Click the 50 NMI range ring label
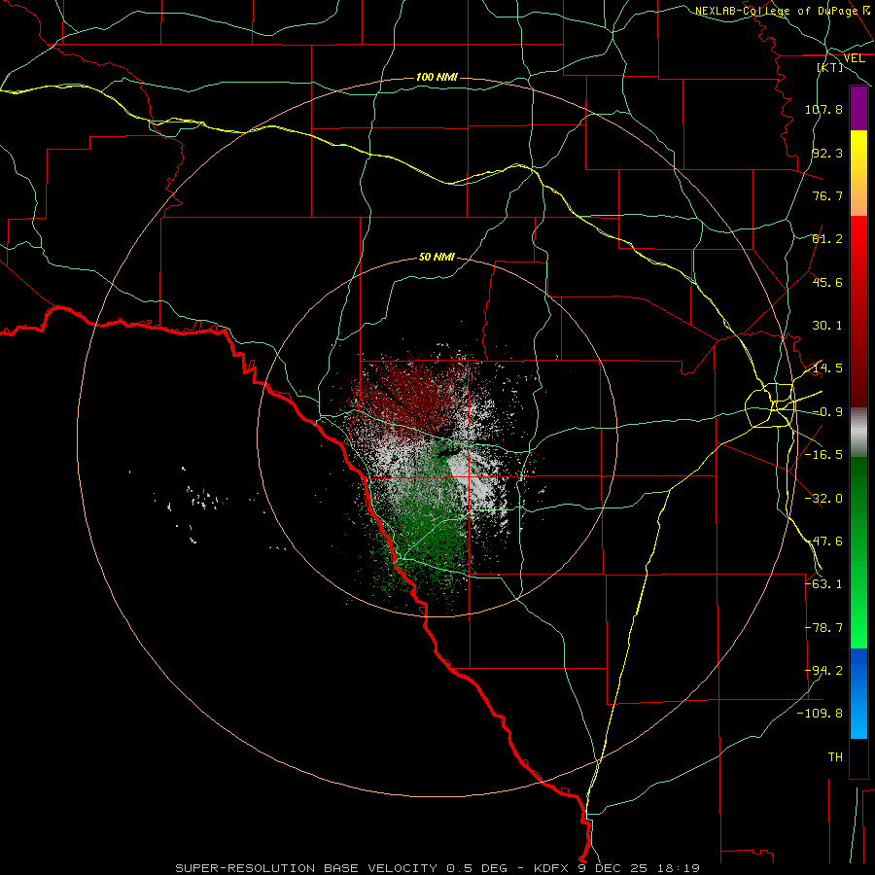Image resolution: width=875 pixels, height=875 pixels. [437, 257]
